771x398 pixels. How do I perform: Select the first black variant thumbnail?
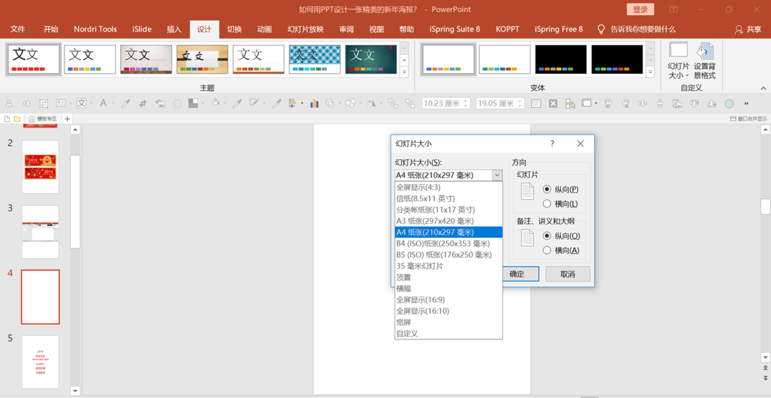coord(561,59)
